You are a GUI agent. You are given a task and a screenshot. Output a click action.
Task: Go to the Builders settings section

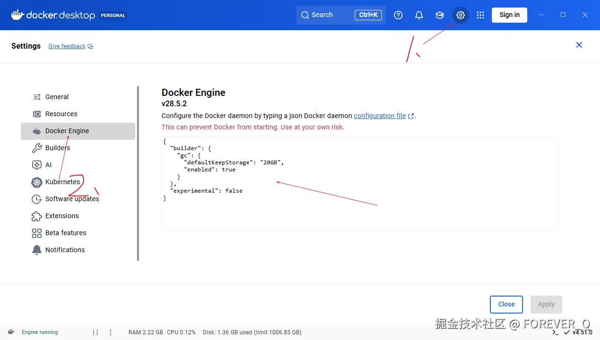[58, 148]
